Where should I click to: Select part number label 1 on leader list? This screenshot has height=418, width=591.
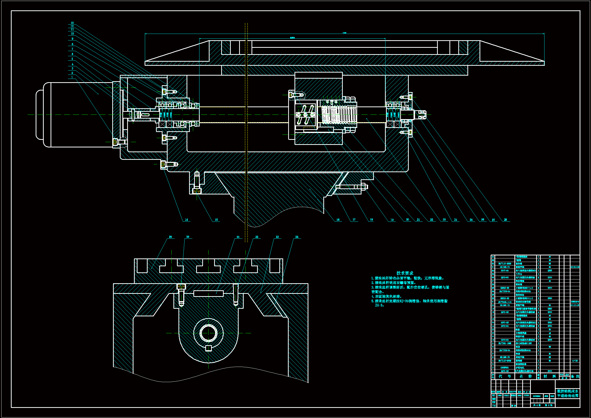tap(72, 77)
